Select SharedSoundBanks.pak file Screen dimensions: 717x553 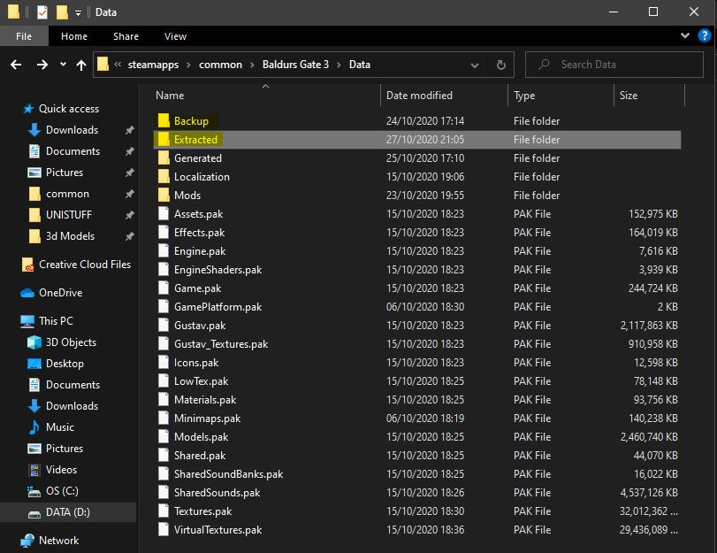tap(228, 473)
